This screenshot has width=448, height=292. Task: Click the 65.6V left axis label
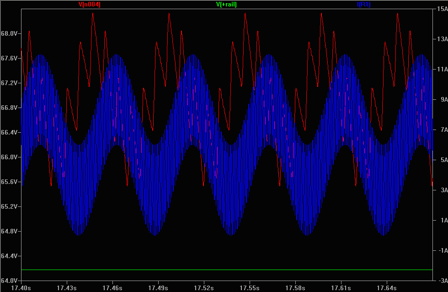coord(9,182)
